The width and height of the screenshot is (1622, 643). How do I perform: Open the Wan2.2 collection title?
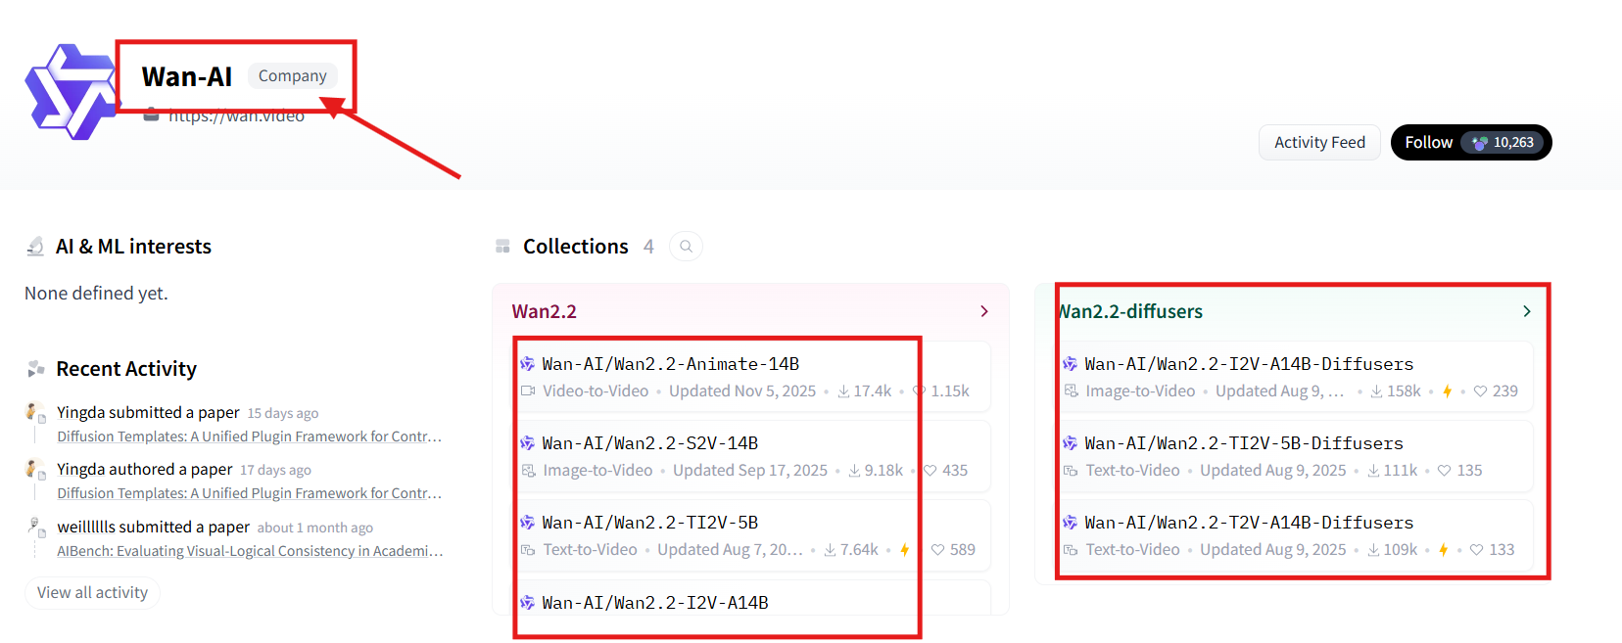(545, 311)
